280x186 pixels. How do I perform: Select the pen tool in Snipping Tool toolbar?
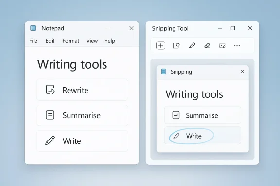(192, 46)
